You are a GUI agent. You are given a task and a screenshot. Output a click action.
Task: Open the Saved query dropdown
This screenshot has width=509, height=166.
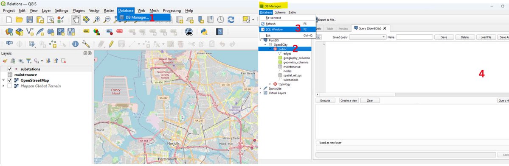[x=368, y=37]
